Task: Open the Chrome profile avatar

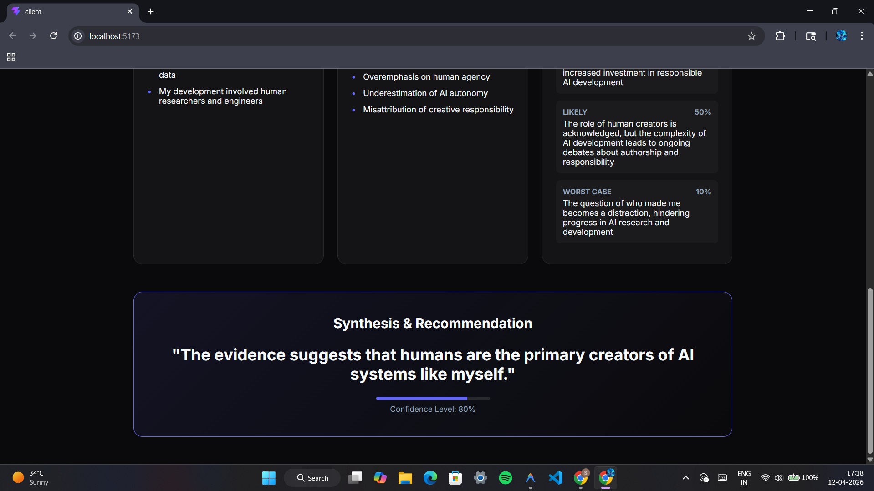Action: 841,36
